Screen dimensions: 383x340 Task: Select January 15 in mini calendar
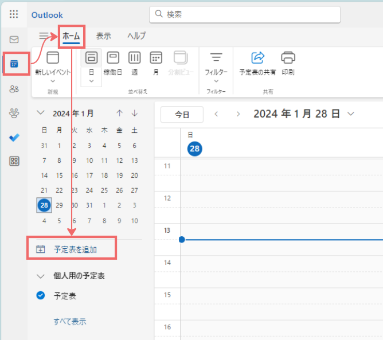pos(60,175)
